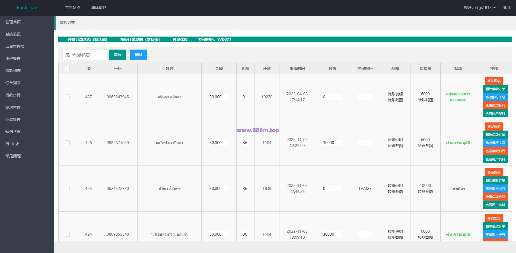Click the 申请时间 column header

(x=297, y=69)
